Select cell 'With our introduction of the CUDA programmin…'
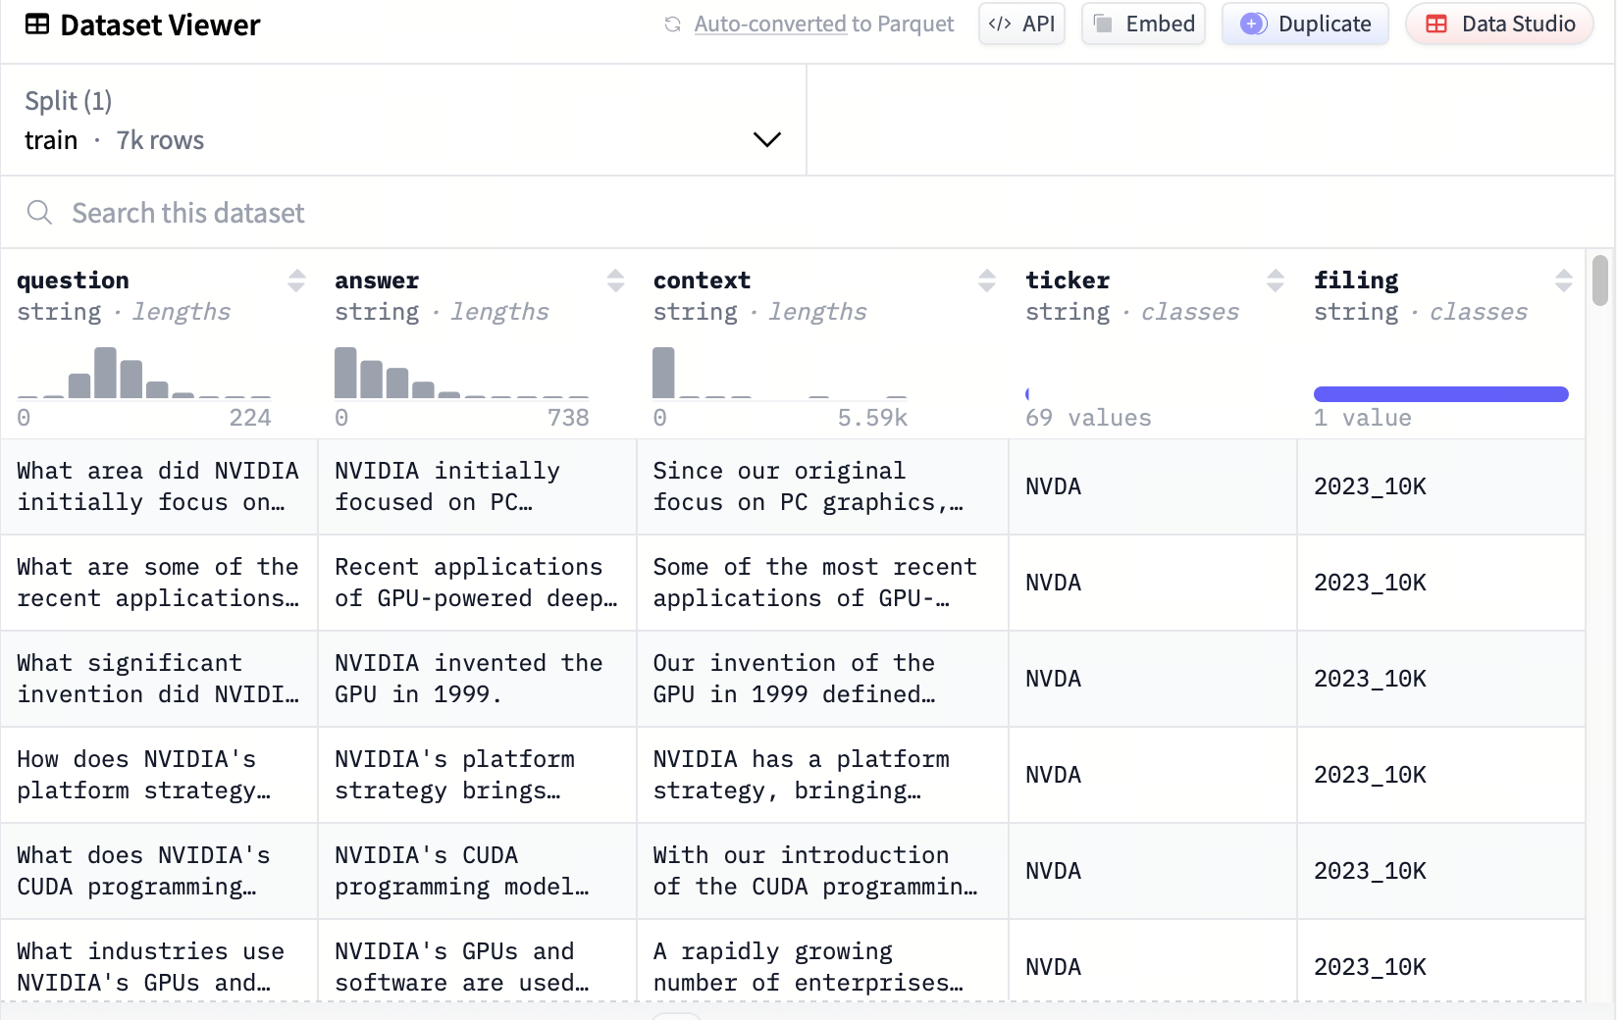The height and width of the screenshot is (1020, 1617). tap(823, 871)
